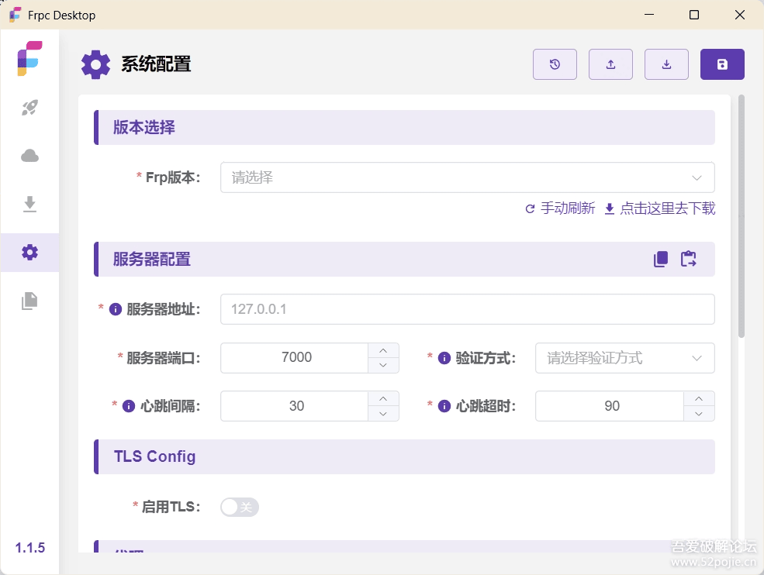Image resolution: width=764 pixels, height=575 pixels.
Task: Increase the 心跳超时 value
Action: pyautogui.click(x=699, y=398)
